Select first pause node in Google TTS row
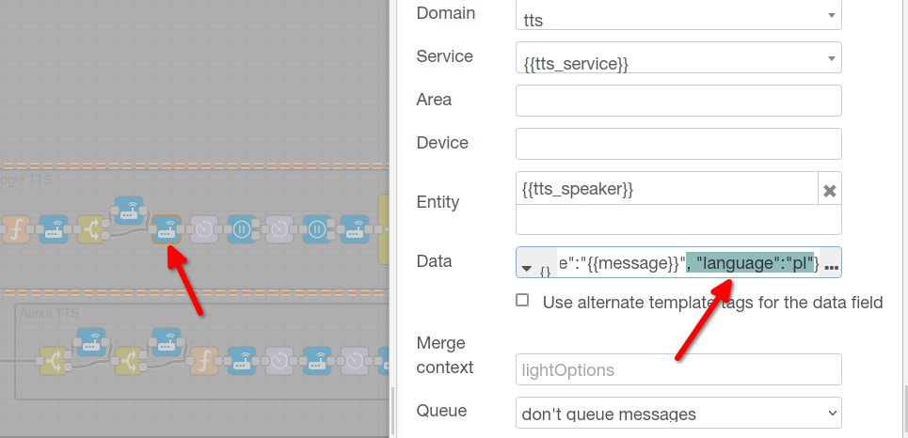This screenshot has width=908, height=438. tap(242, 229)
